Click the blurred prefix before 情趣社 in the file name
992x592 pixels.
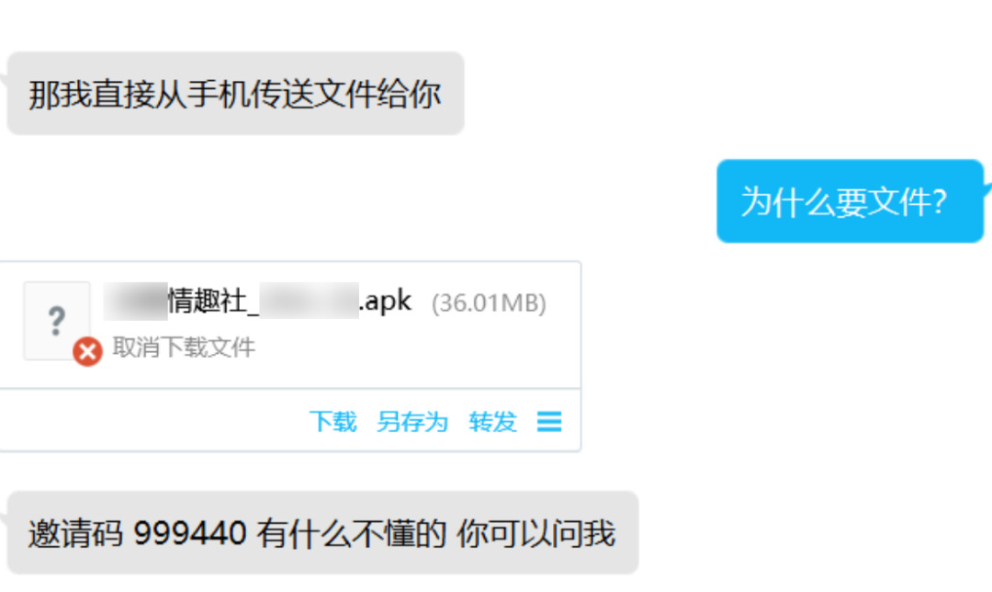click(x=136, y=301)
